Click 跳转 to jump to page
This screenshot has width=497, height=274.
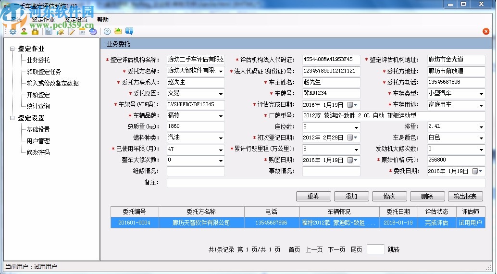(393, 249)
